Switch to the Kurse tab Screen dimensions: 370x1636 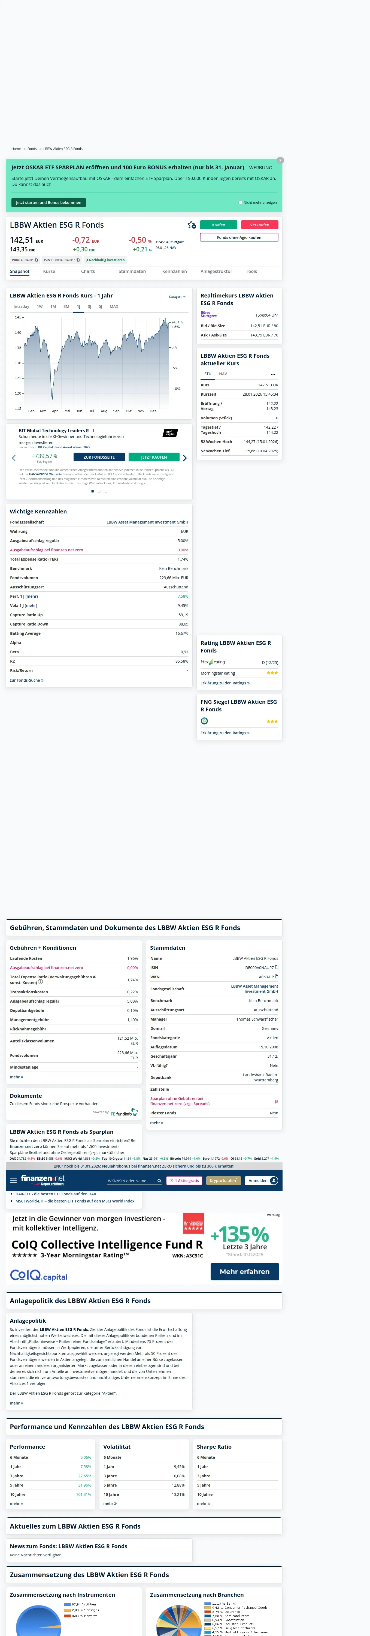49,272
